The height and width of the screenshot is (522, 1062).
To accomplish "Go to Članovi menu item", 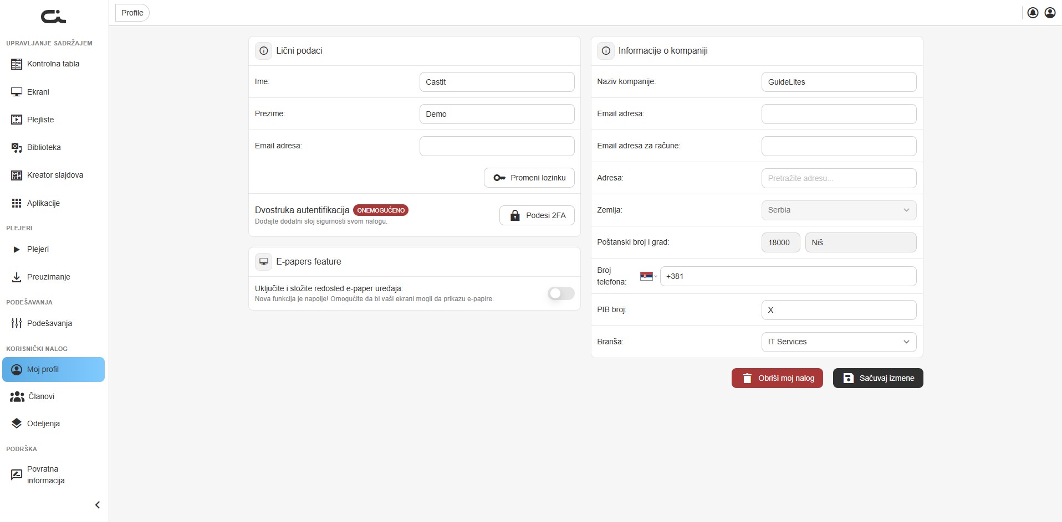I will point(53,396).
